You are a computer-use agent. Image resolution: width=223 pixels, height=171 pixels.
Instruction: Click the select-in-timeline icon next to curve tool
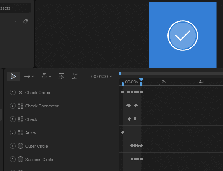61,77
